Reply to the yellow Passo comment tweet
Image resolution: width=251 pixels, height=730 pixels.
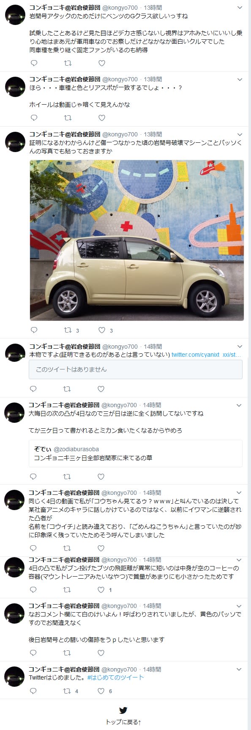tap(33, 653)
